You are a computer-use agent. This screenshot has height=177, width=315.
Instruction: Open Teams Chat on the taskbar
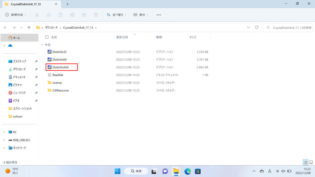click(165, 171)
